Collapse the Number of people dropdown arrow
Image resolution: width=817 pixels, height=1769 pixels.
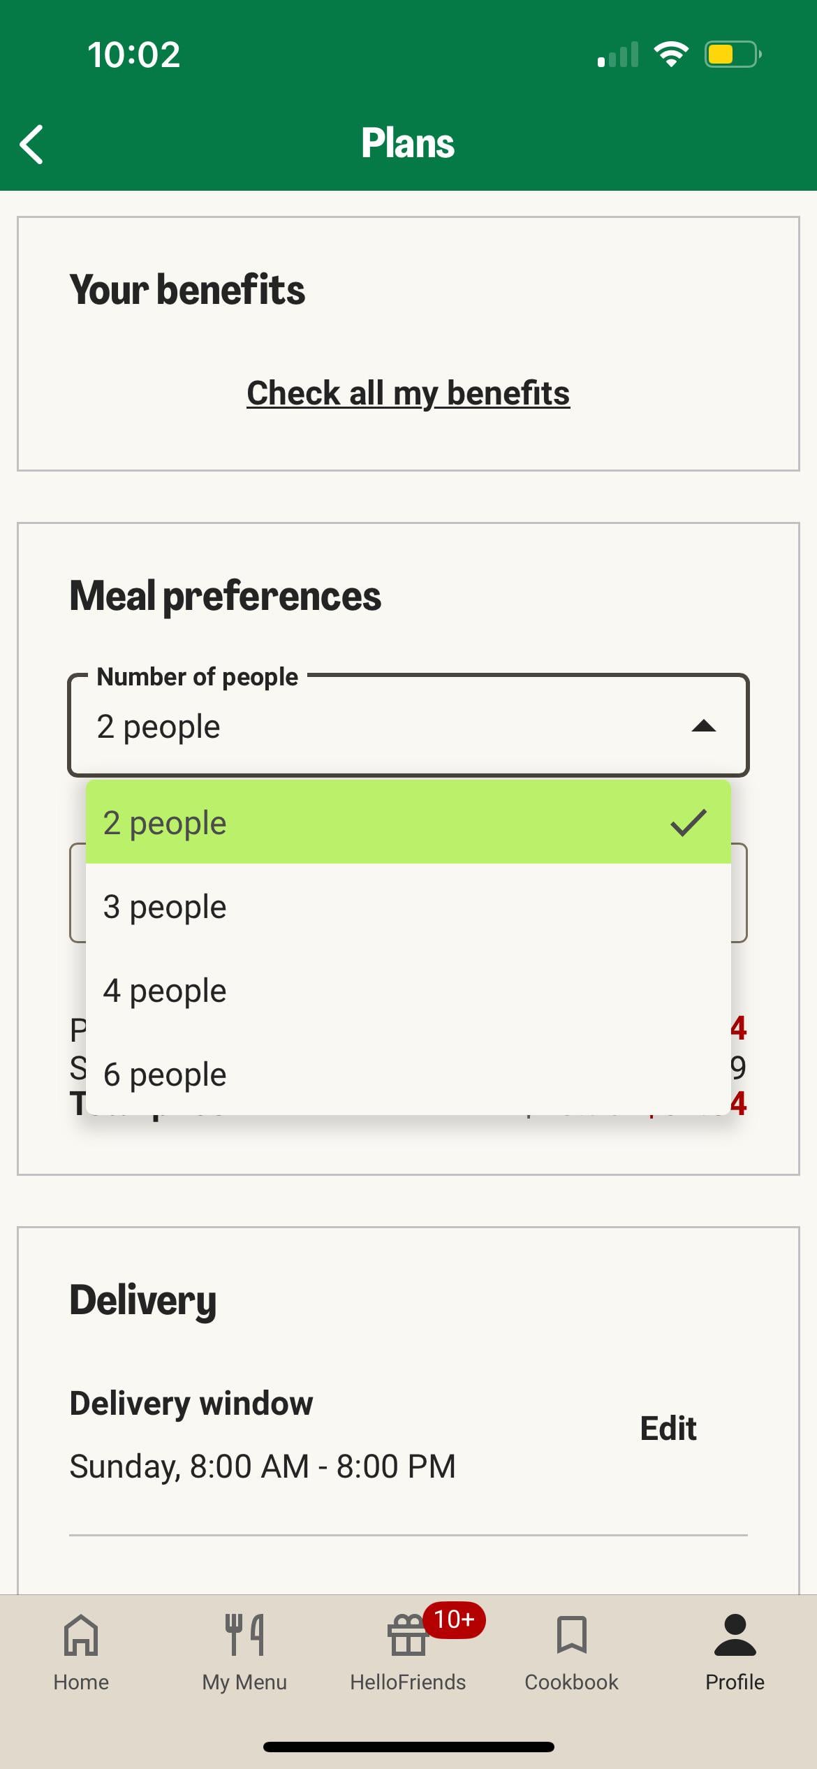[704, 727]
